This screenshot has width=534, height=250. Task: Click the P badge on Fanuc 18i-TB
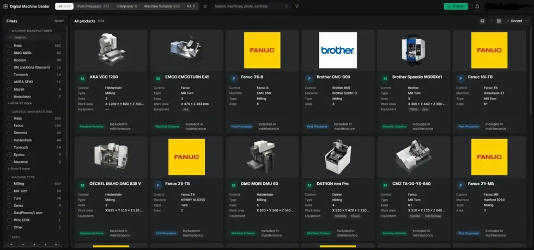click(x=460, y=78)
